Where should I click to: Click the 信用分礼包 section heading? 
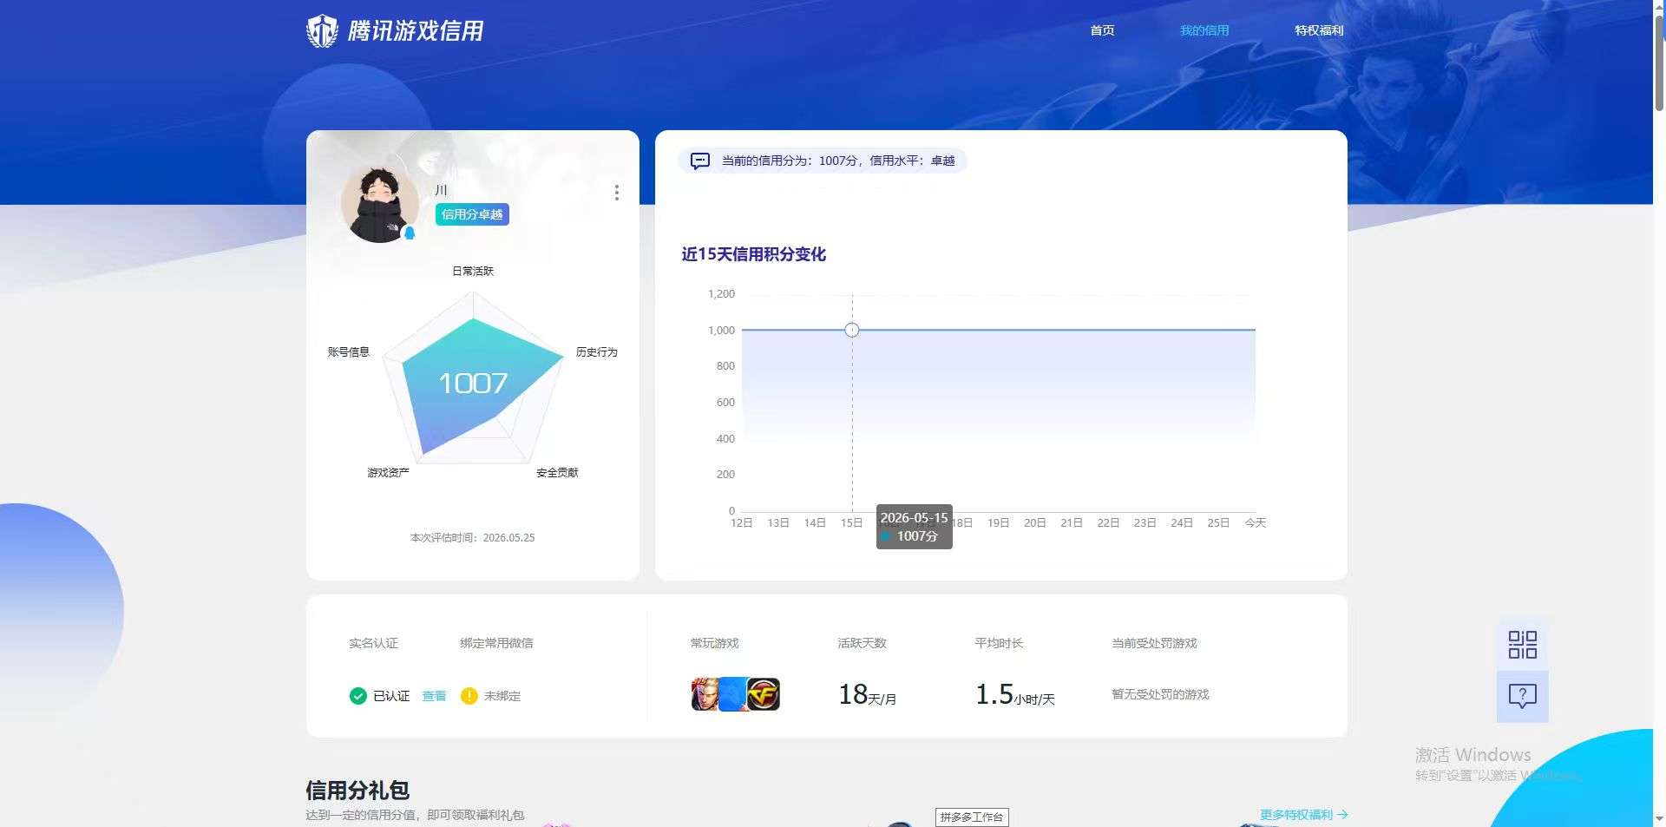(x=357, y=790)
